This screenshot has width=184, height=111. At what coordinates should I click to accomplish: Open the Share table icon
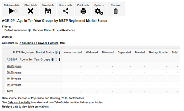pyautogui.click(x=66, y=11)
